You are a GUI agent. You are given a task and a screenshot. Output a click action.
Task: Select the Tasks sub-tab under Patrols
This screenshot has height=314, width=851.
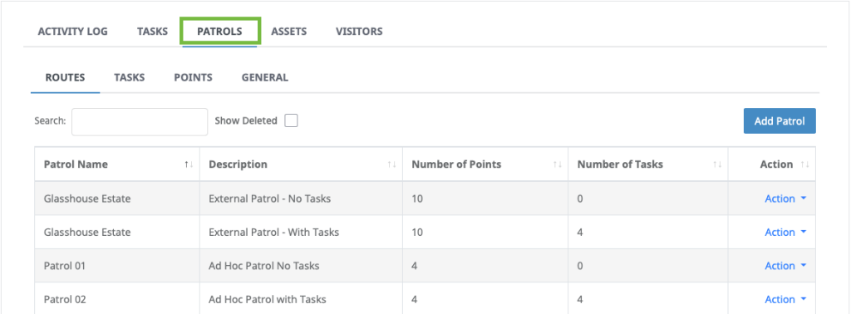[129, 77]
